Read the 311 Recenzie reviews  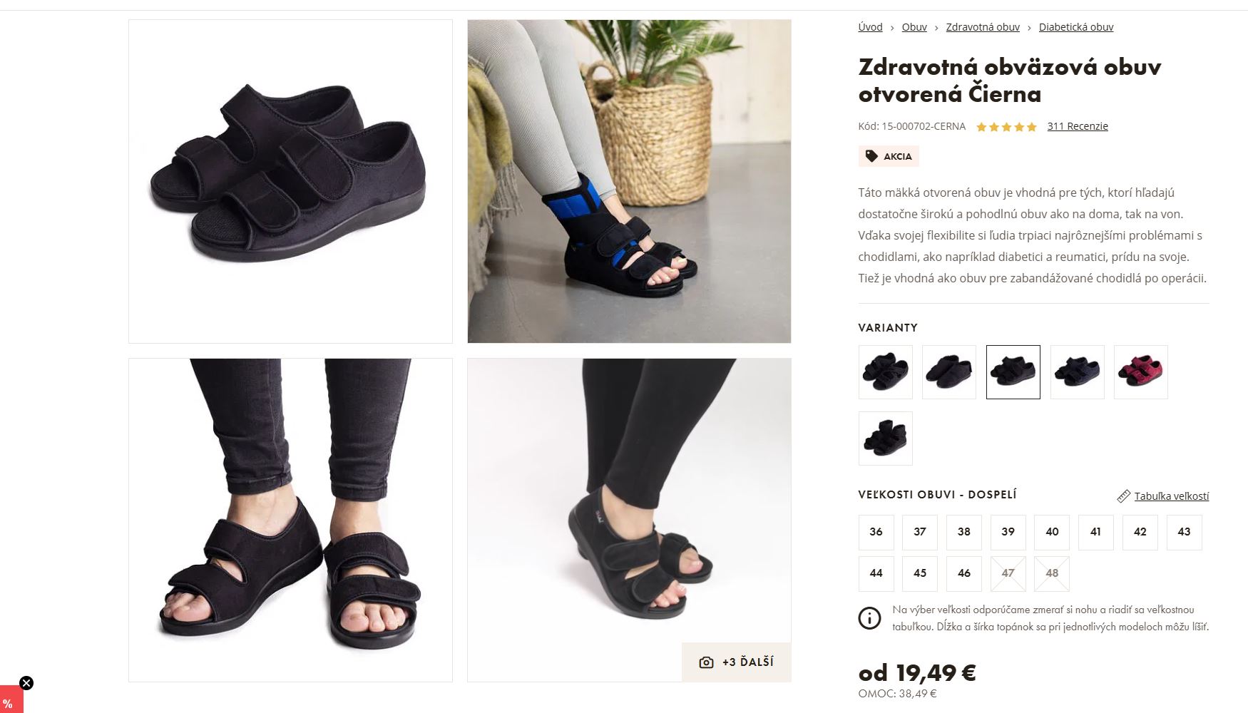point(1078,126)
